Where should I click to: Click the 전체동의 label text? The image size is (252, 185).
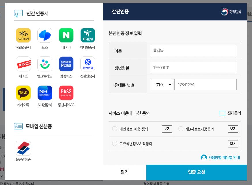click(234, 113)
